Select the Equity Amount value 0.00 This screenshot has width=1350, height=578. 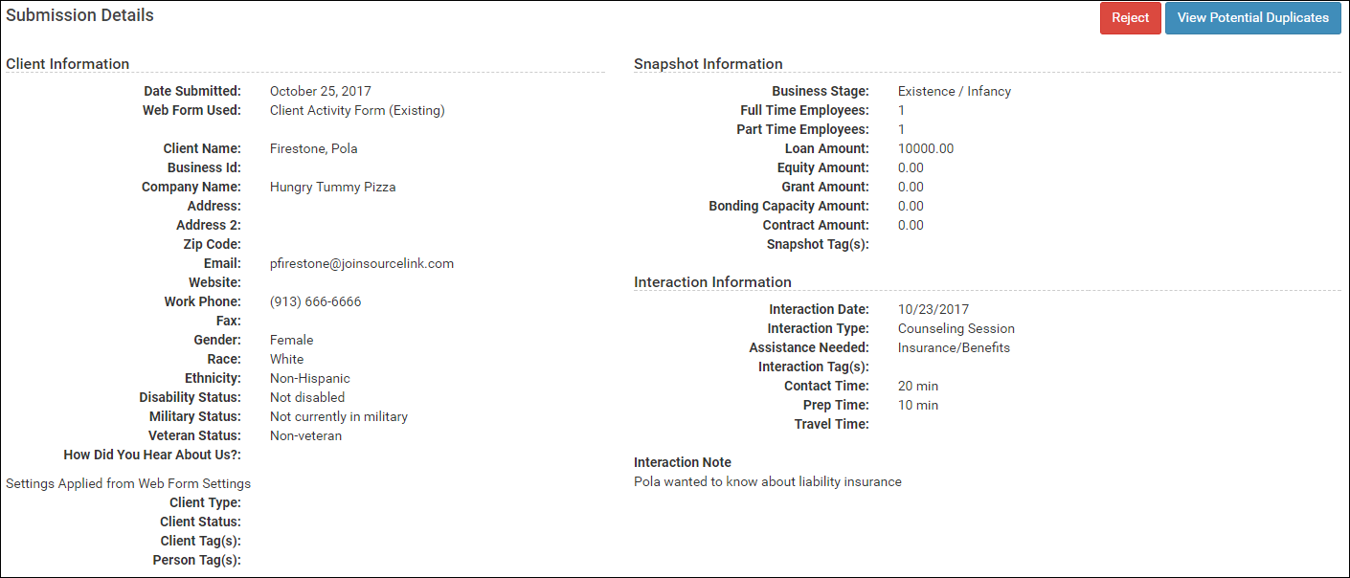click(911, 167)
